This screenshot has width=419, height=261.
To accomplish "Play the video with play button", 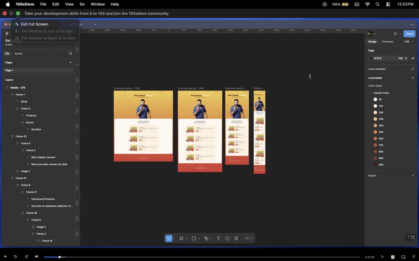I will click(5, 256).
